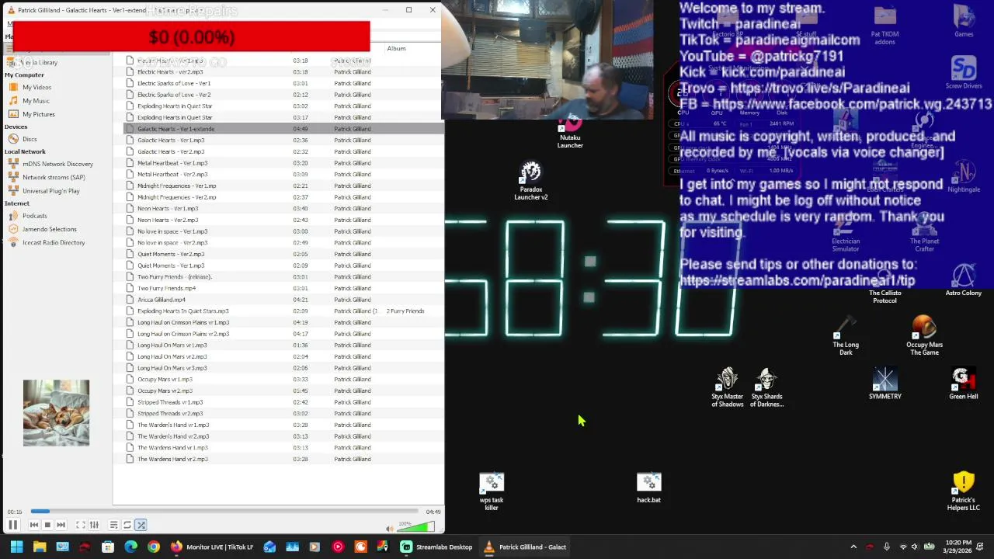
Task: Toggle loop mode in VLC
Action: tap(127, 525)
